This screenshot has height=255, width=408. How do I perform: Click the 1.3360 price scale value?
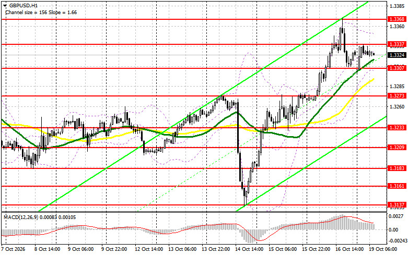click(397, 27)
